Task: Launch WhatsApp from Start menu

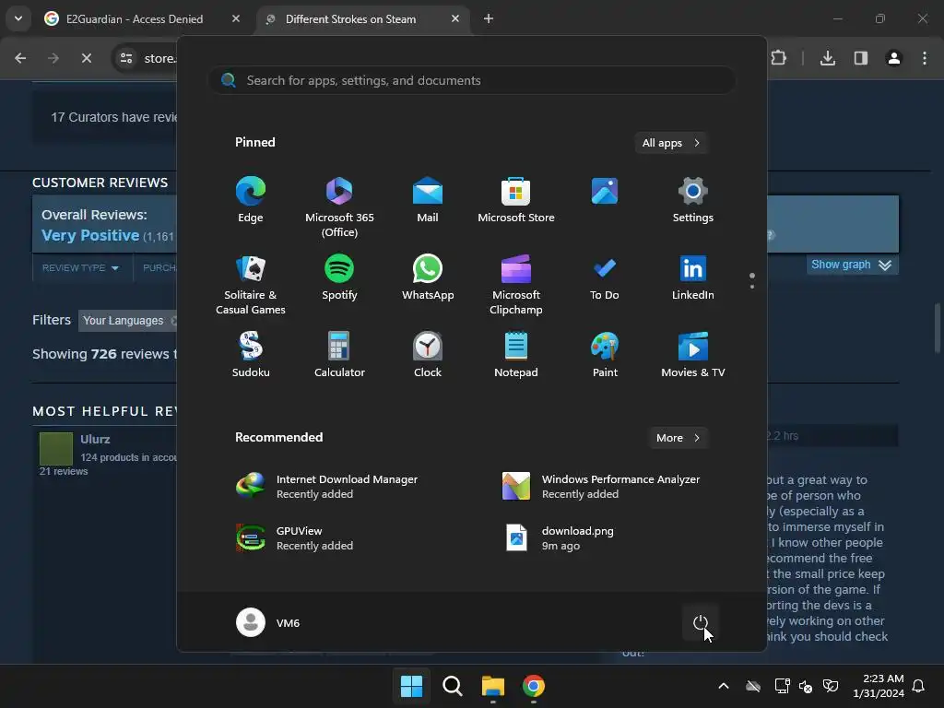Action: [428, 278]
